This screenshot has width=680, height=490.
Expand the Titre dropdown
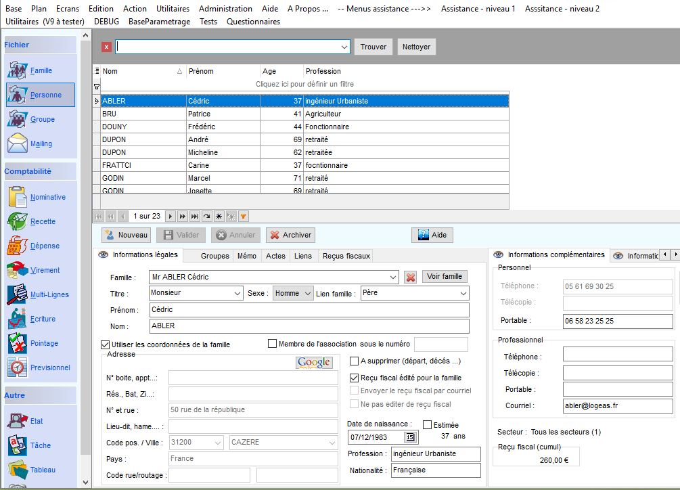coord(237,294)
